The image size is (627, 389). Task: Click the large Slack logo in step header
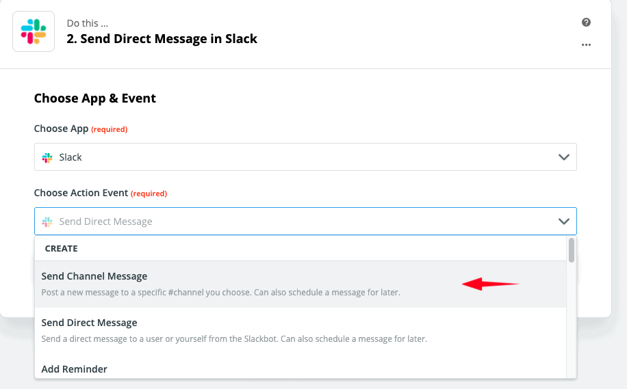pos(34,31)
